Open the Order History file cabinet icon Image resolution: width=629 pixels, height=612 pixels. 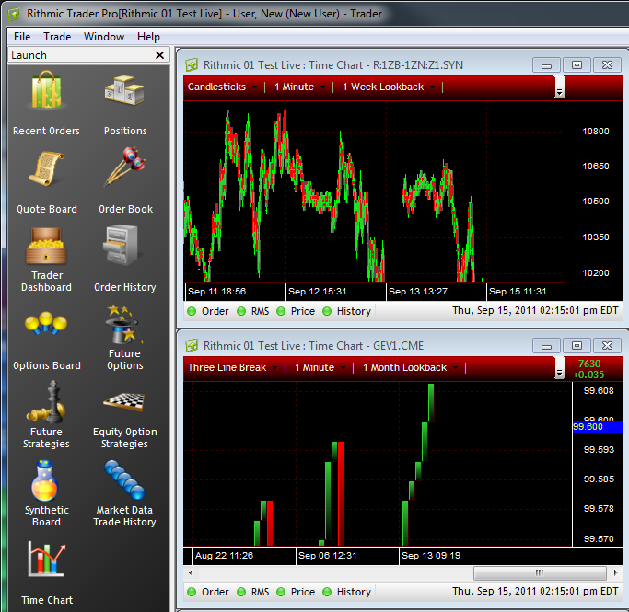pyautogui.click(x=121, y=245)
